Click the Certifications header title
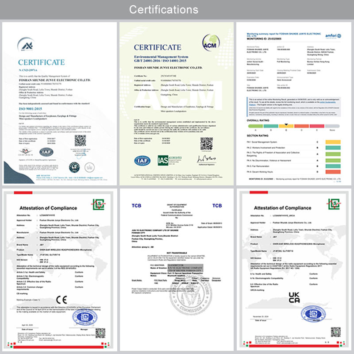The image size is (354, 354). click(x=164, y=10)
